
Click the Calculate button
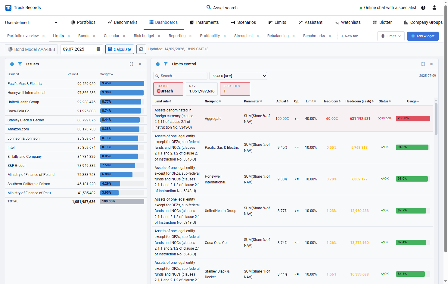[x=120, y=49]
